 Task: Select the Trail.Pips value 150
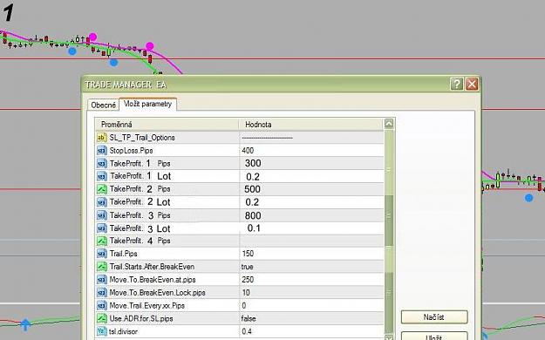(248, 254)
